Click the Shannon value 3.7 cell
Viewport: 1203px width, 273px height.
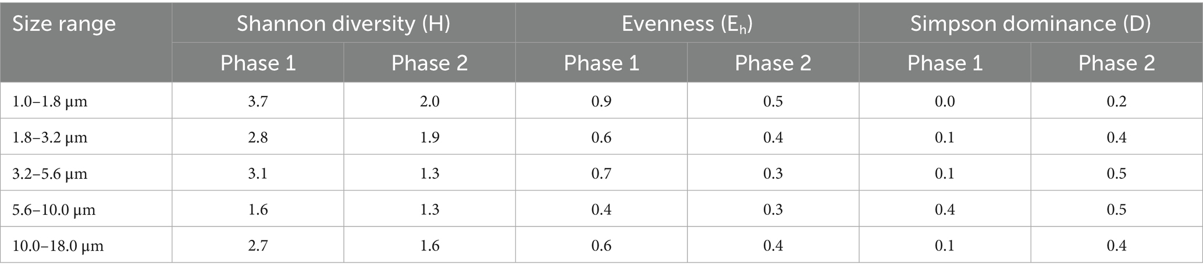(x=258, y=102)
